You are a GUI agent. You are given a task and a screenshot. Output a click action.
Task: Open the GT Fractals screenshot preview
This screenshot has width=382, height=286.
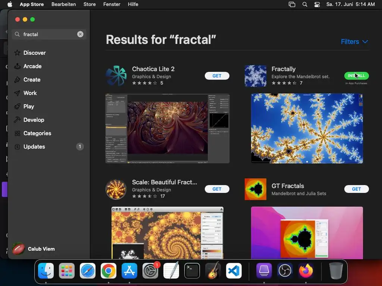coord(307,233)
